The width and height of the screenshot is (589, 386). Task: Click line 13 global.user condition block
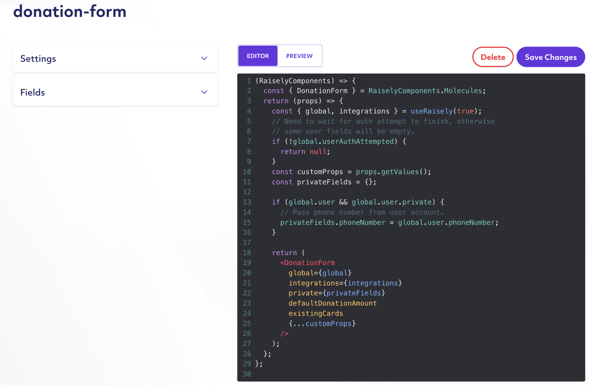pos(358,202)
